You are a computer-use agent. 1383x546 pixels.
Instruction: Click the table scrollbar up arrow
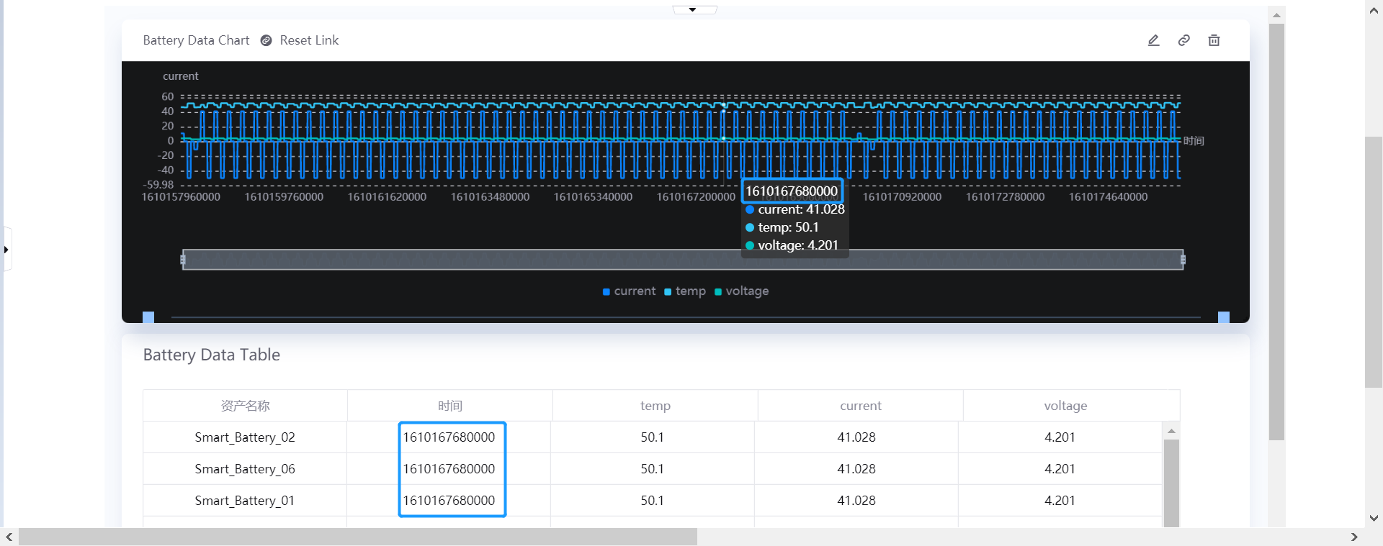tap(1172, 431)
